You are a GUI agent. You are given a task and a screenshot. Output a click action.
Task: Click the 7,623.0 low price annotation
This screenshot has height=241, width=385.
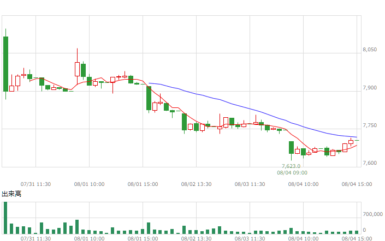pyautogui.click(x=291, y=166)
